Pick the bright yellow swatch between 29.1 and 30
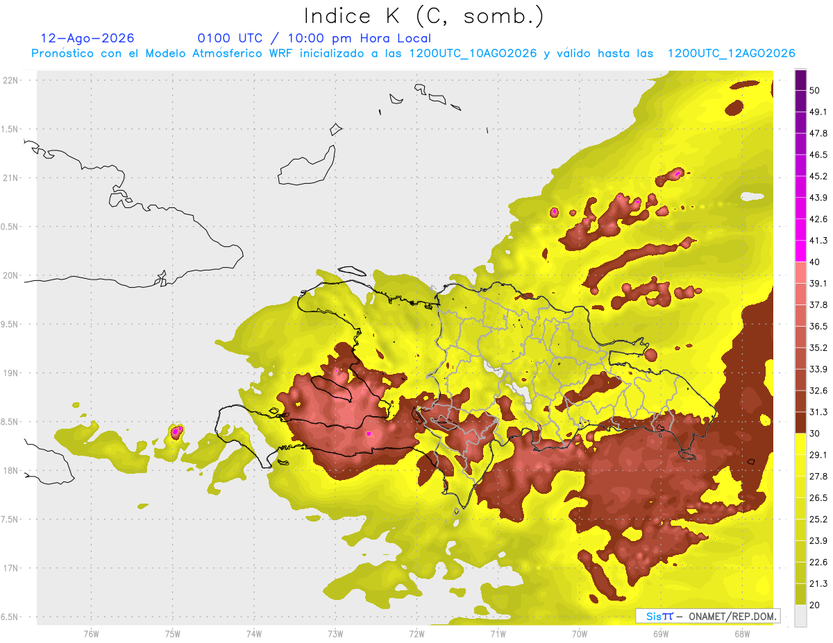The height and width of the screenshot is (643, 833). tap(800, 445)
